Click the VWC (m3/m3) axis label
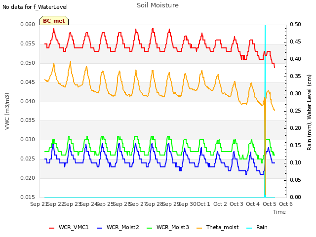This screenshot has height=237, width=316. (7, 111)
